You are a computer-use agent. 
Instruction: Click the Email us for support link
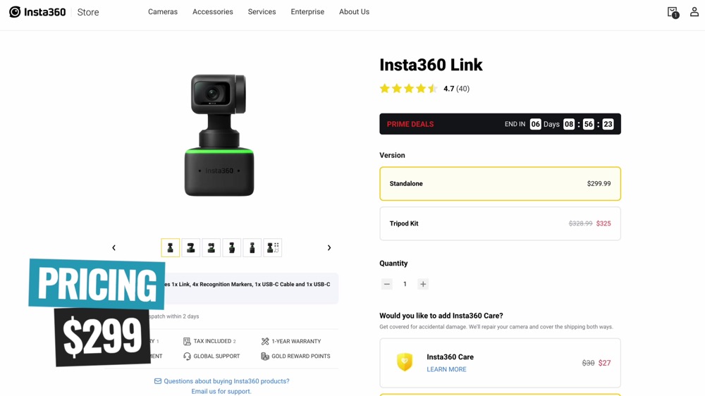[x=221, y=391]
